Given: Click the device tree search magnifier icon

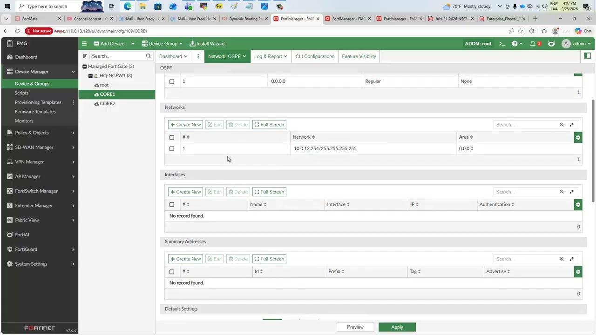Looking at the screenshot, I should tap(149, 56).
